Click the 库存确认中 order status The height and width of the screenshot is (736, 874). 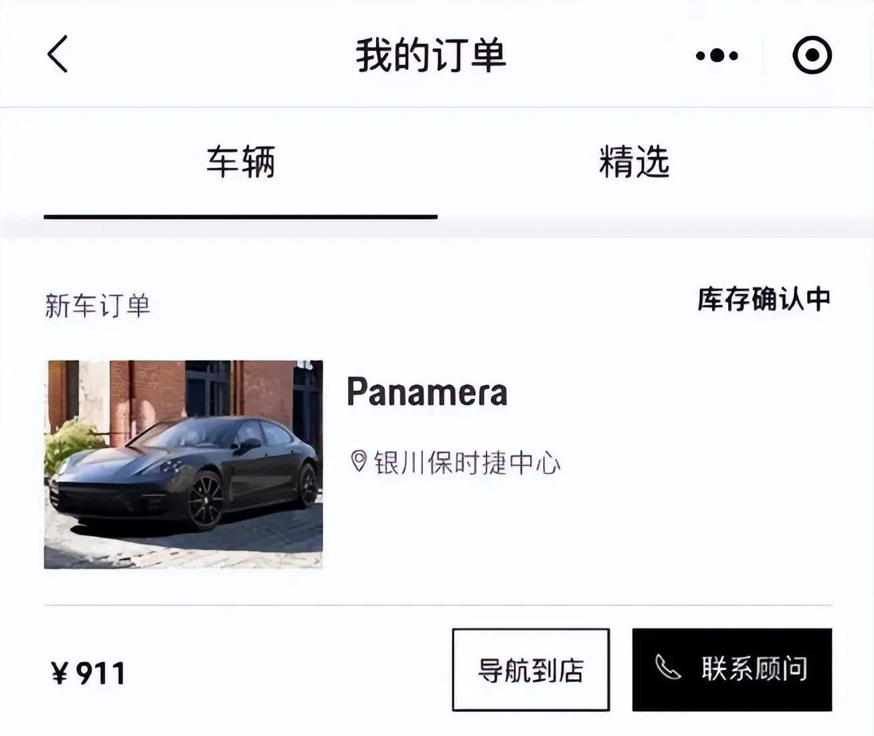764,299
